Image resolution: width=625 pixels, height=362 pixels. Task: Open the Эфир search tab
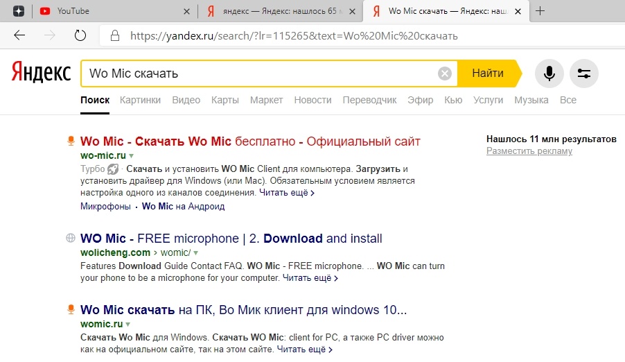[x=420, y=100]
